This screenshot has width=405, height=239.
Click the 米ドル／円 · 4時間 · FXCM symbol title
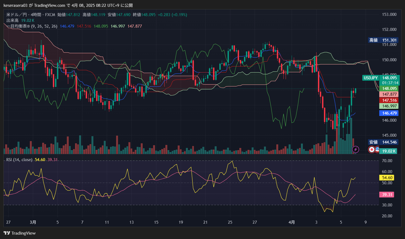(x=31, y=15)
